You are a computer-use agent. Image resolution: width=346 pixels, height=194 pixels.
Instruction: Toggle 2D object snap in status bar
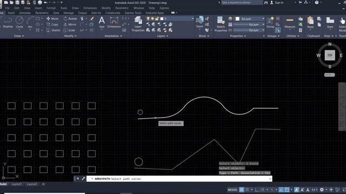[287, 190]
